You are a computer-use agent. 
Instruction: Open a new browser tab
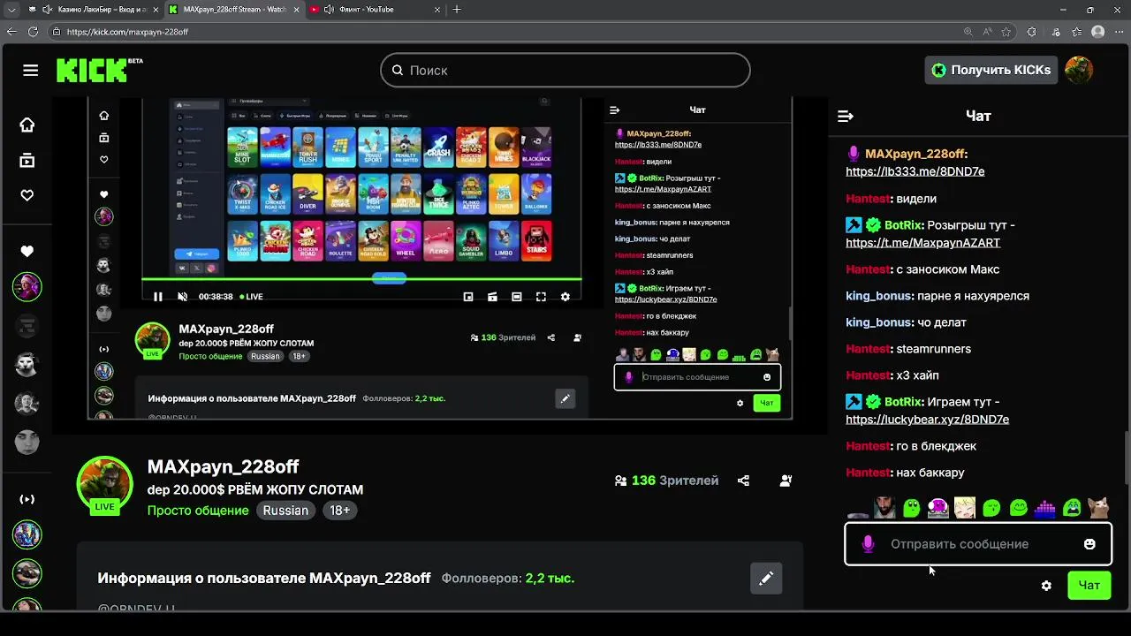tap(457, 10)
